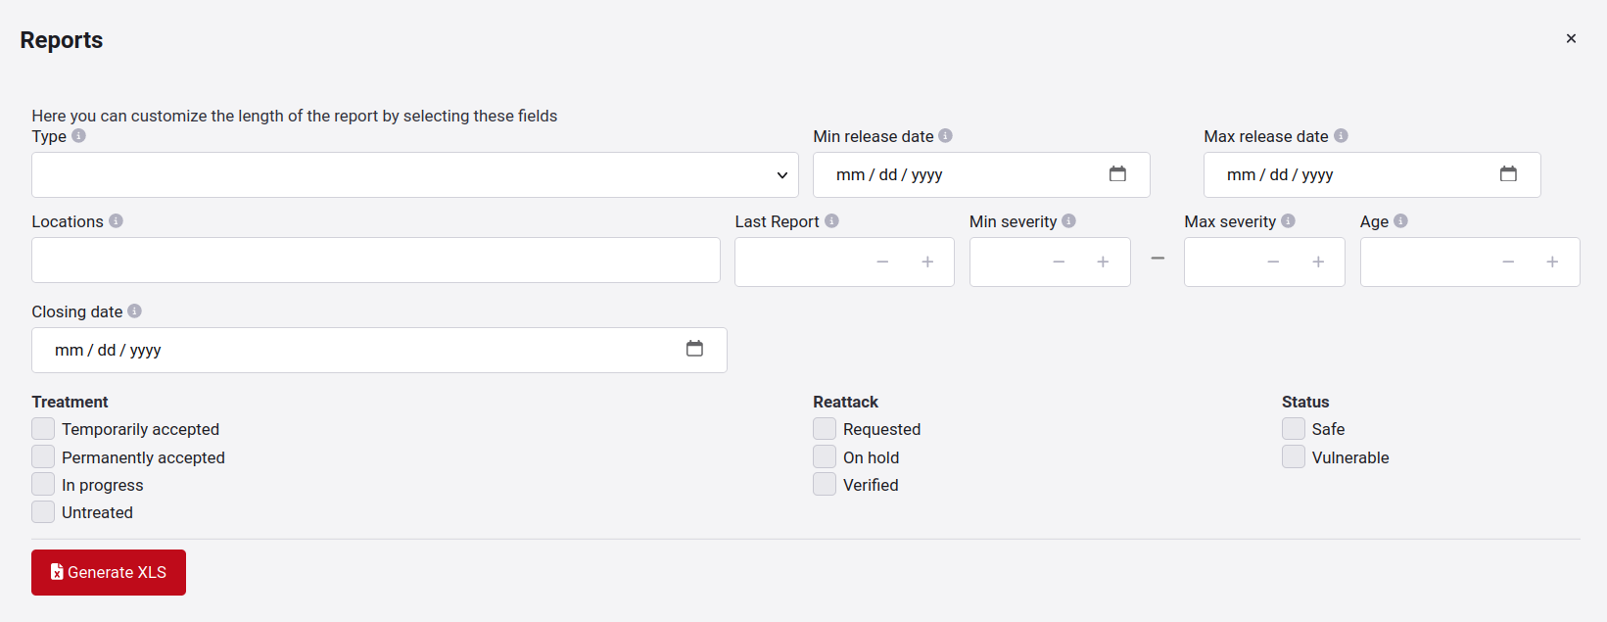Click the Treatment section label
The width and height of the screenshot is (1607, 622).
coord(70,402)
